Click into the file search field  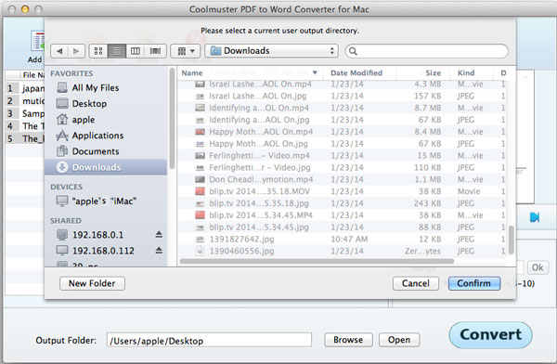(x=427, y=51)
